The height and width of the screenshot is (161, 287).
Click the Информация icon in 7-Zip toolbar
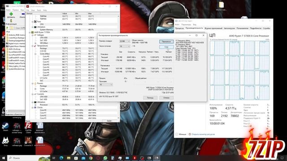click(x=11, y=21)
